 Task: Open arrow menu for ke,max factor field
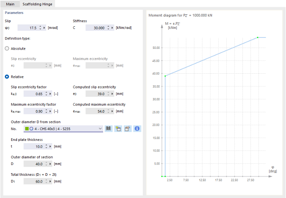50,111
